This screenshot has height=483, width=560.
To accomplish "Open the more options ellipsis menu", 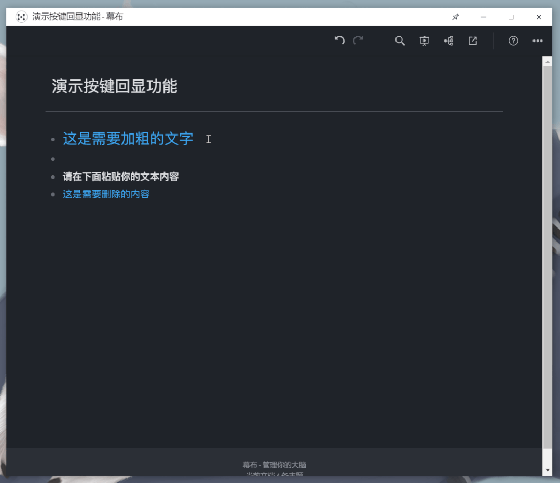I will (538, 41).
